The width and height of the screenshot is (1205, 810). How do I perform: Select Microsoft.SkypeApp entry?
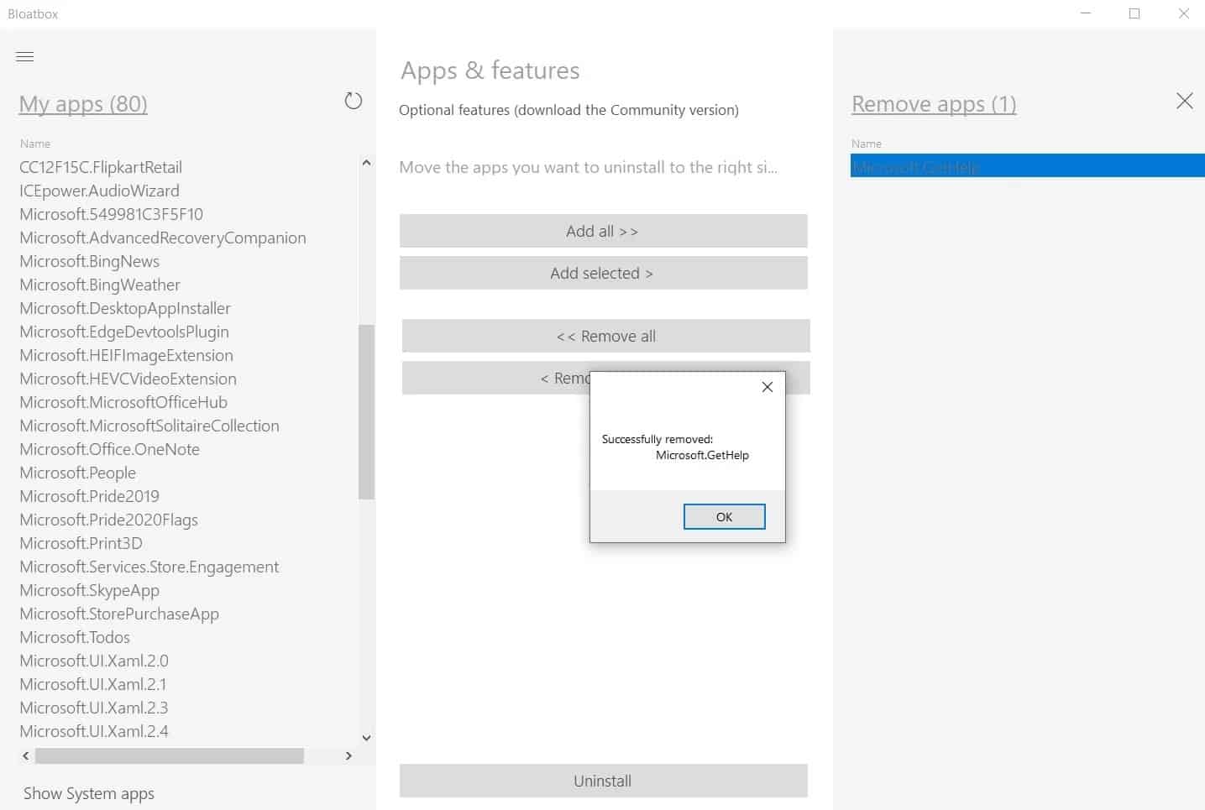89,590
